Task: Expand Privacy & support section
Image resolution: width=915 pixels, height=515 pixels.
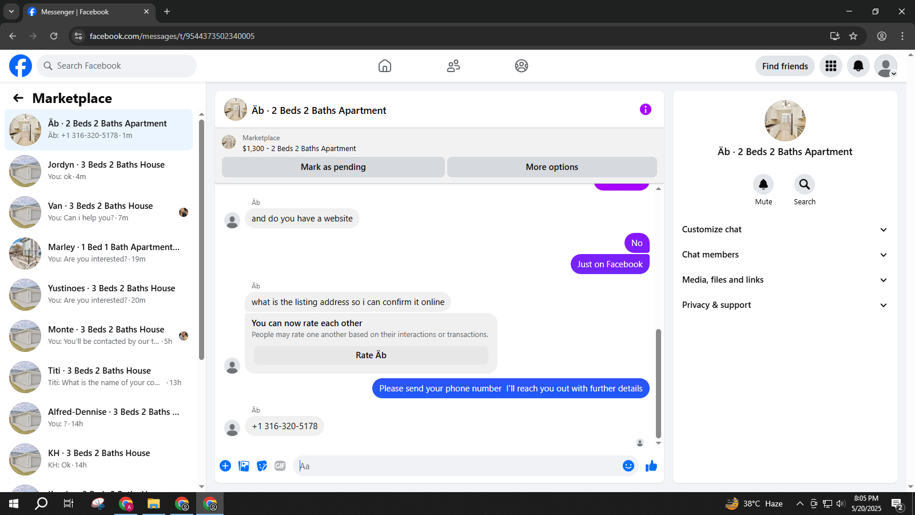Action: [785, 305]
